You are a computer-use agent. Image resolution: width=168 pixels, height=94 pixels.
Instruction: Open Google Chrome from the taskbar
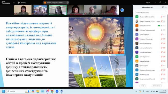(x=52, y=91)
